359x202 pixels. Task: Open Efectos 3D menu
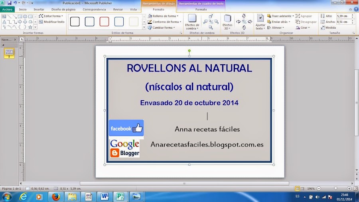[x=227, y=22]
